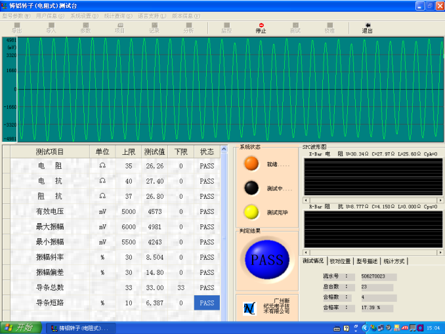Screen dimensions: 445x334
Task: Open the 参数 (Parameters) toolbar icon
Action: point(85,28)
